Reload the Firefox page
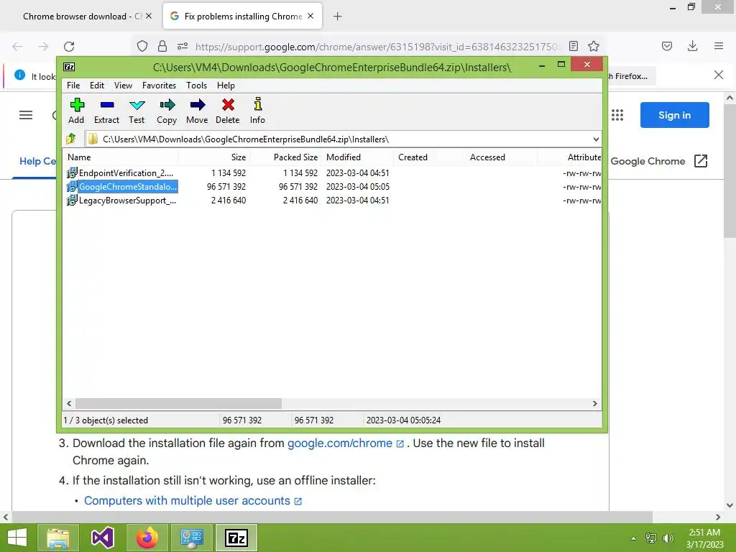736x552 pixels. tap(69, 47)
